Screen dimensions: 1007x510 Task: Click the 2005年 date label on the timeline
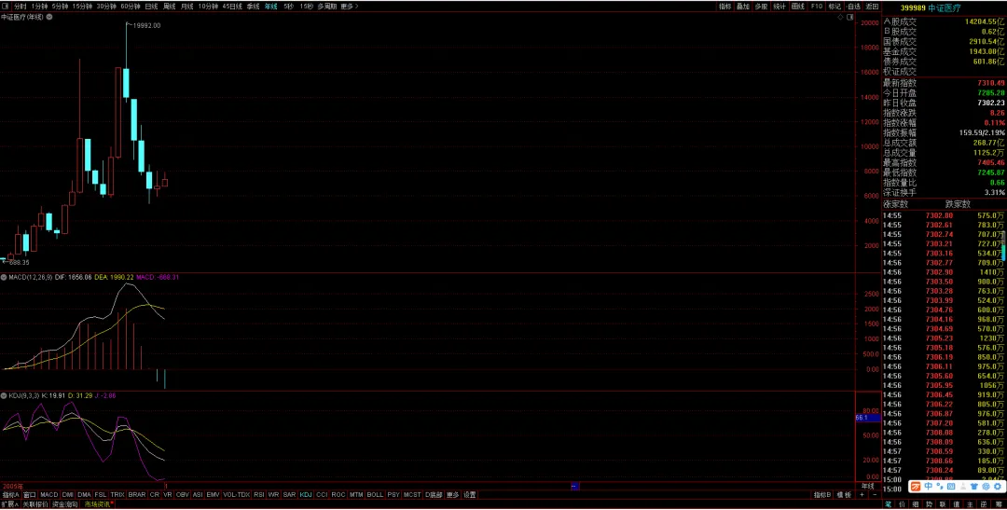(11, 487)
